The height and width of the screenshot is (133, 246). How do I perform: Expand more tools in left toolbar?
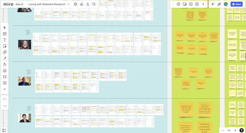click(x=4, y=89)
